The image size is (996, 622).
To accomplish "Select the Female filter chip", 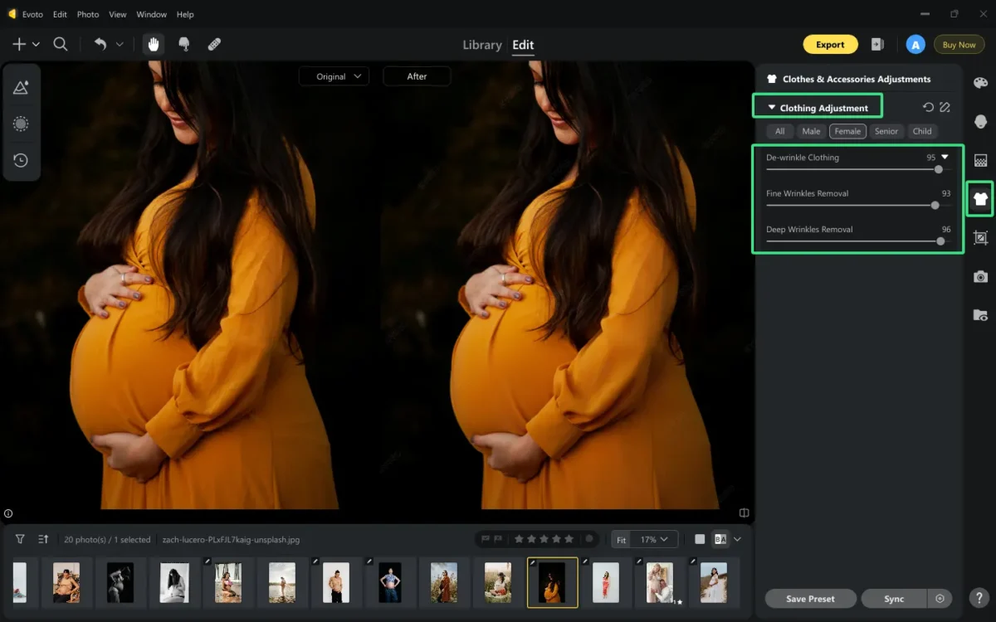I will point(847,131).
